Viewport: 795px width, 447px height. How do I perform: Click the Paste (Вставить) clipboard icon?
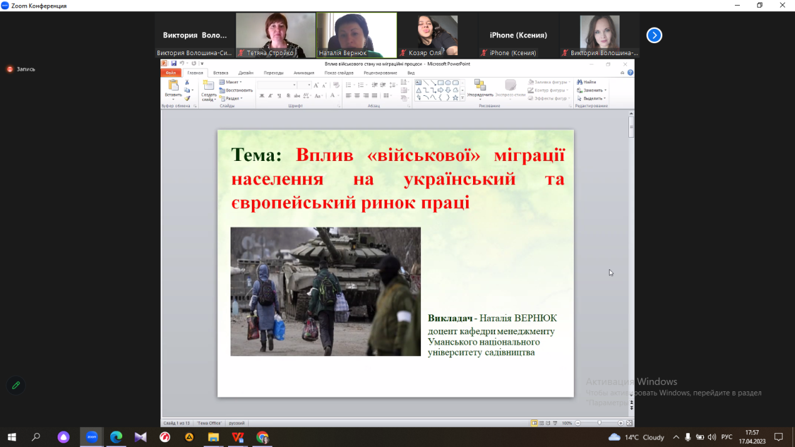(173, 86)
